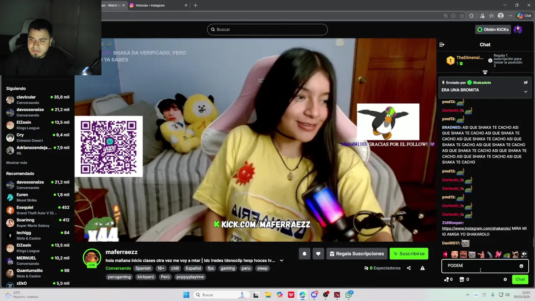Open the Windows Start menu
This screenshot has width=535, height=301.
(186, 295)
